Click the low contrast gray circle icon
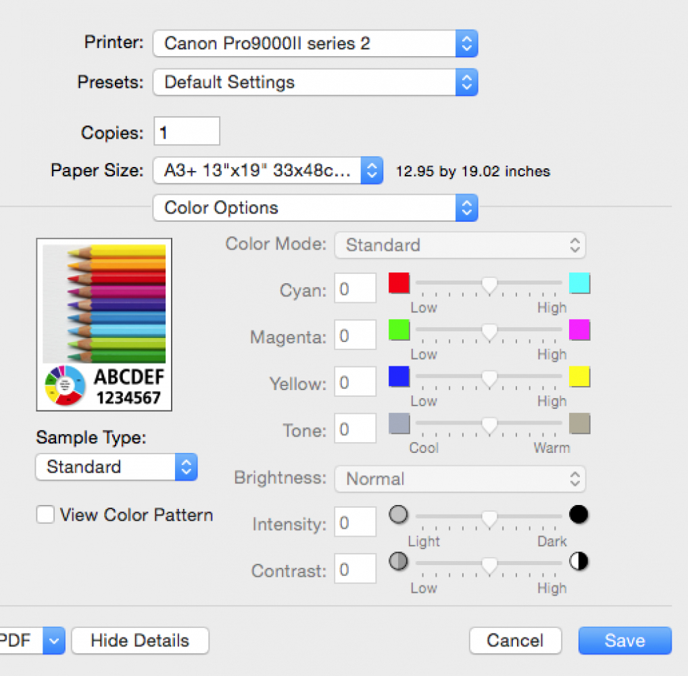 click(x=399, y=562)
